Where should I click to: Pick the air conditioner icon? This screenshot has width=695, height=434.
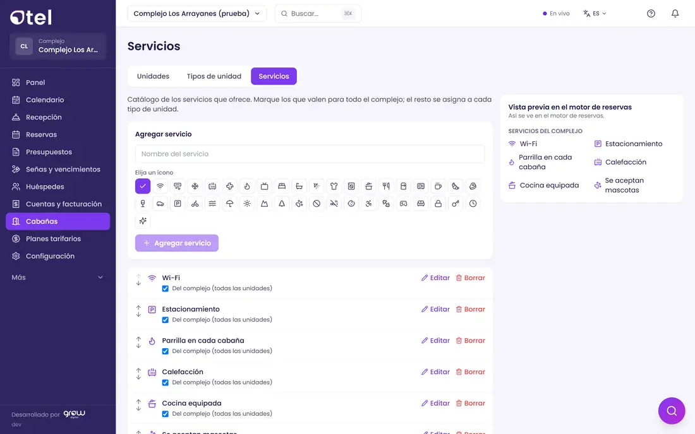tap(178, 186)
